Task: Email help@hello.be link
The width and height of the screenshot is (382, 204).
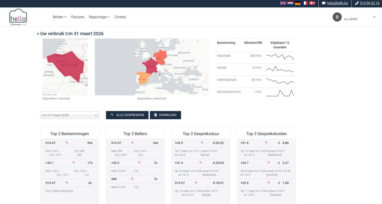Action: (x=337, y=3)
